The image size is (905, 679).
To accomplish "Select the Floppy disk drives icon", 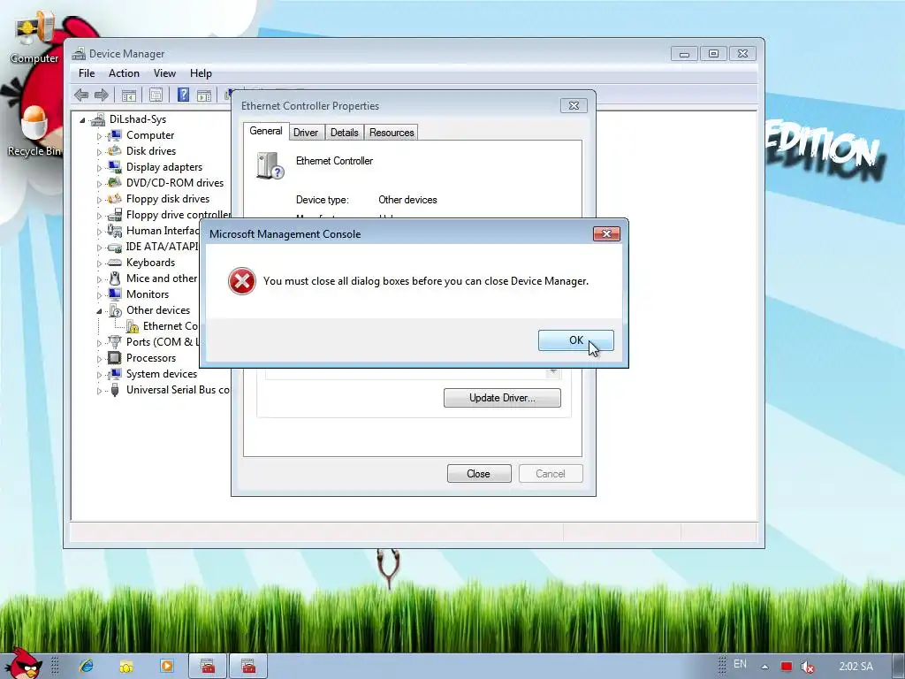I will pyautogui.click(x=115, y=199).
